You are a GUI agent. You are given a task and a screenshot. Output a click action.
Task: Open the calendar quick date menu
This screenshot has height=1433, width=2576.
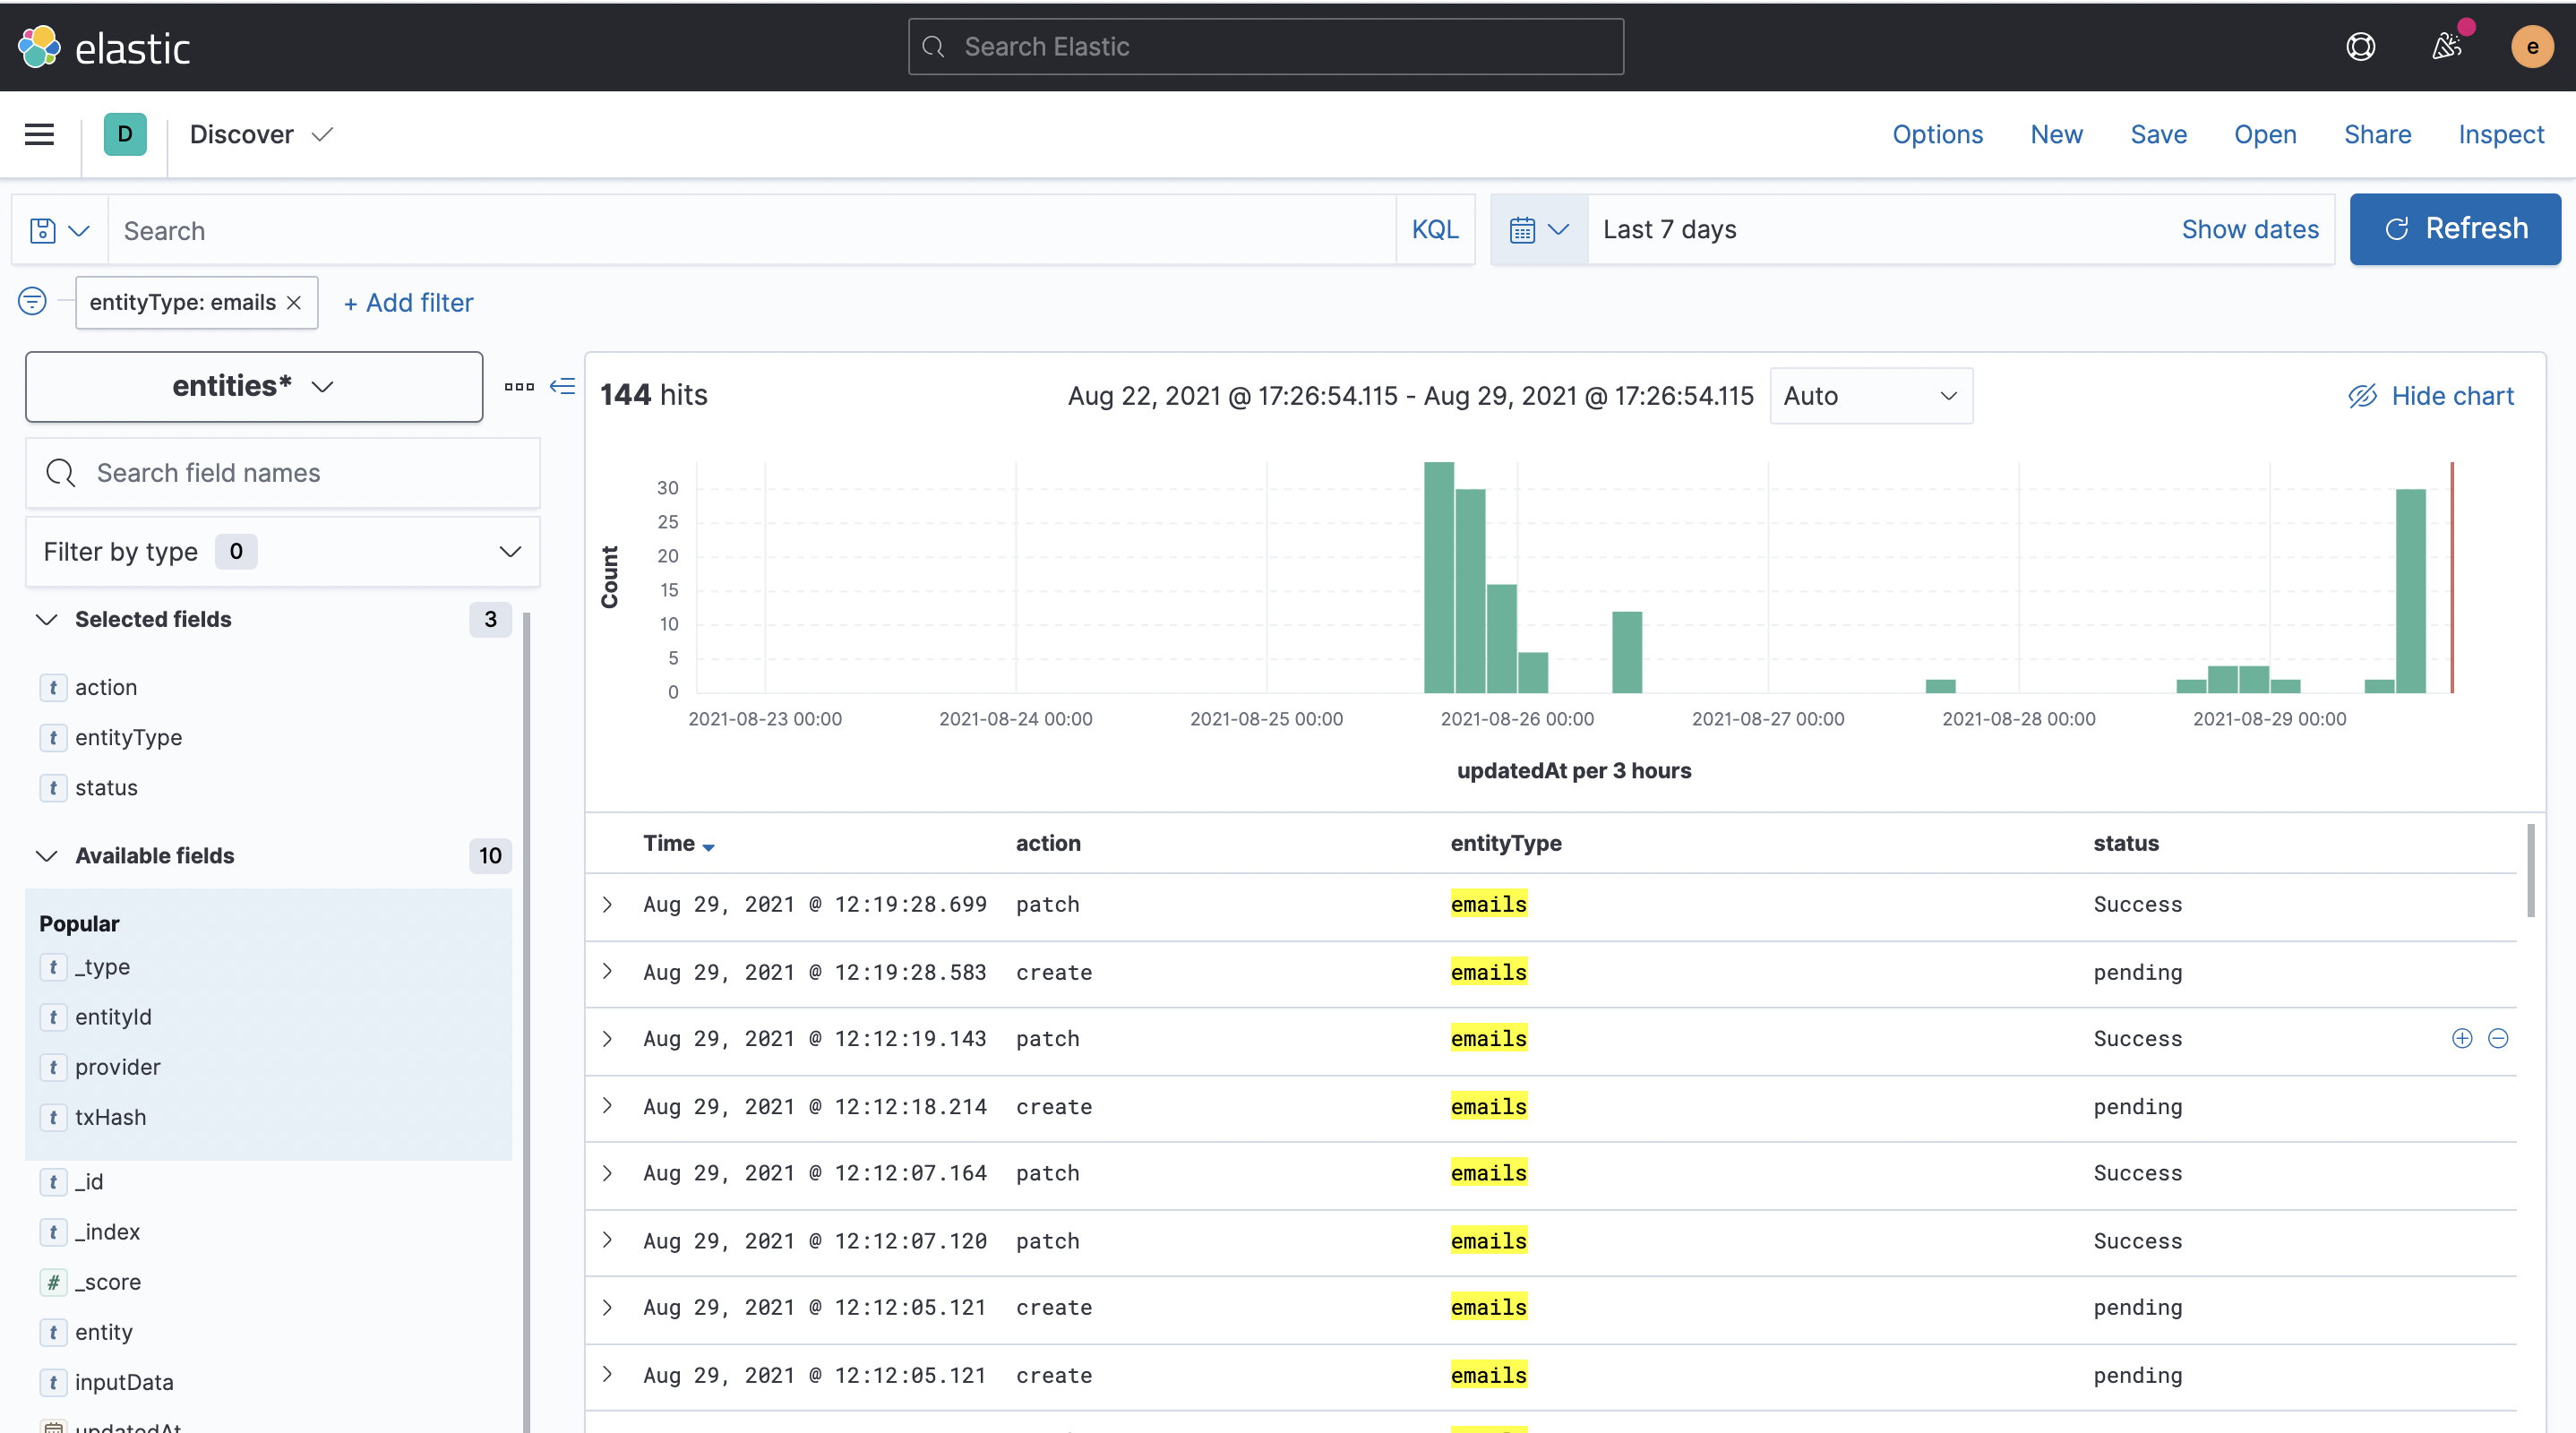point(1538,230)
